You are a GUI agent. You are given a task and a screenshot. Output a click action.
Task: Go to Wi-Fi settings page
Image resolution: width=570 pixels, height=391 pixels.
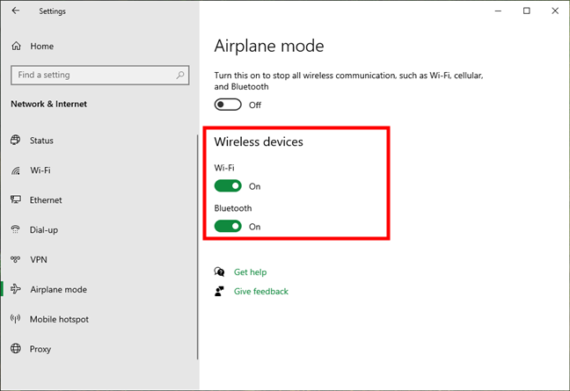(40, 170)
